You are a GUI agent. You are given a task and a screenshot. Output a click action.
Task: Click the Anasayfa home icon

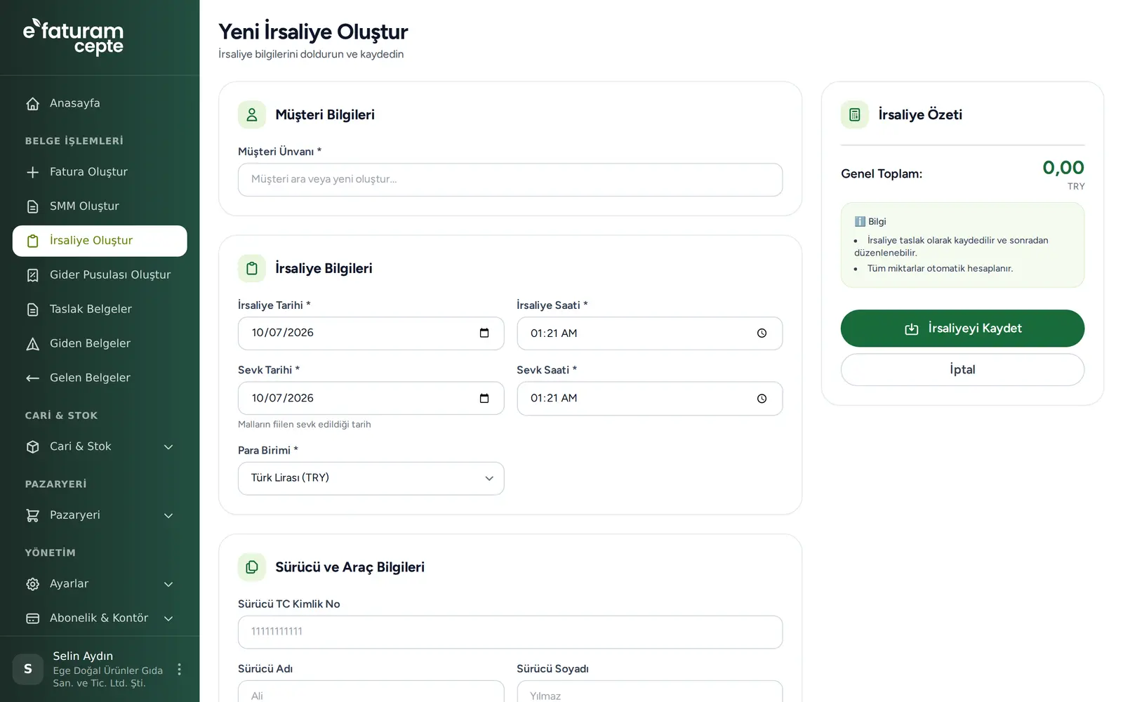click(32, 104)
